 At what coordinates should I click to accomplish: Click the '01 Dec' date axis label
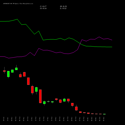point(88,119)
